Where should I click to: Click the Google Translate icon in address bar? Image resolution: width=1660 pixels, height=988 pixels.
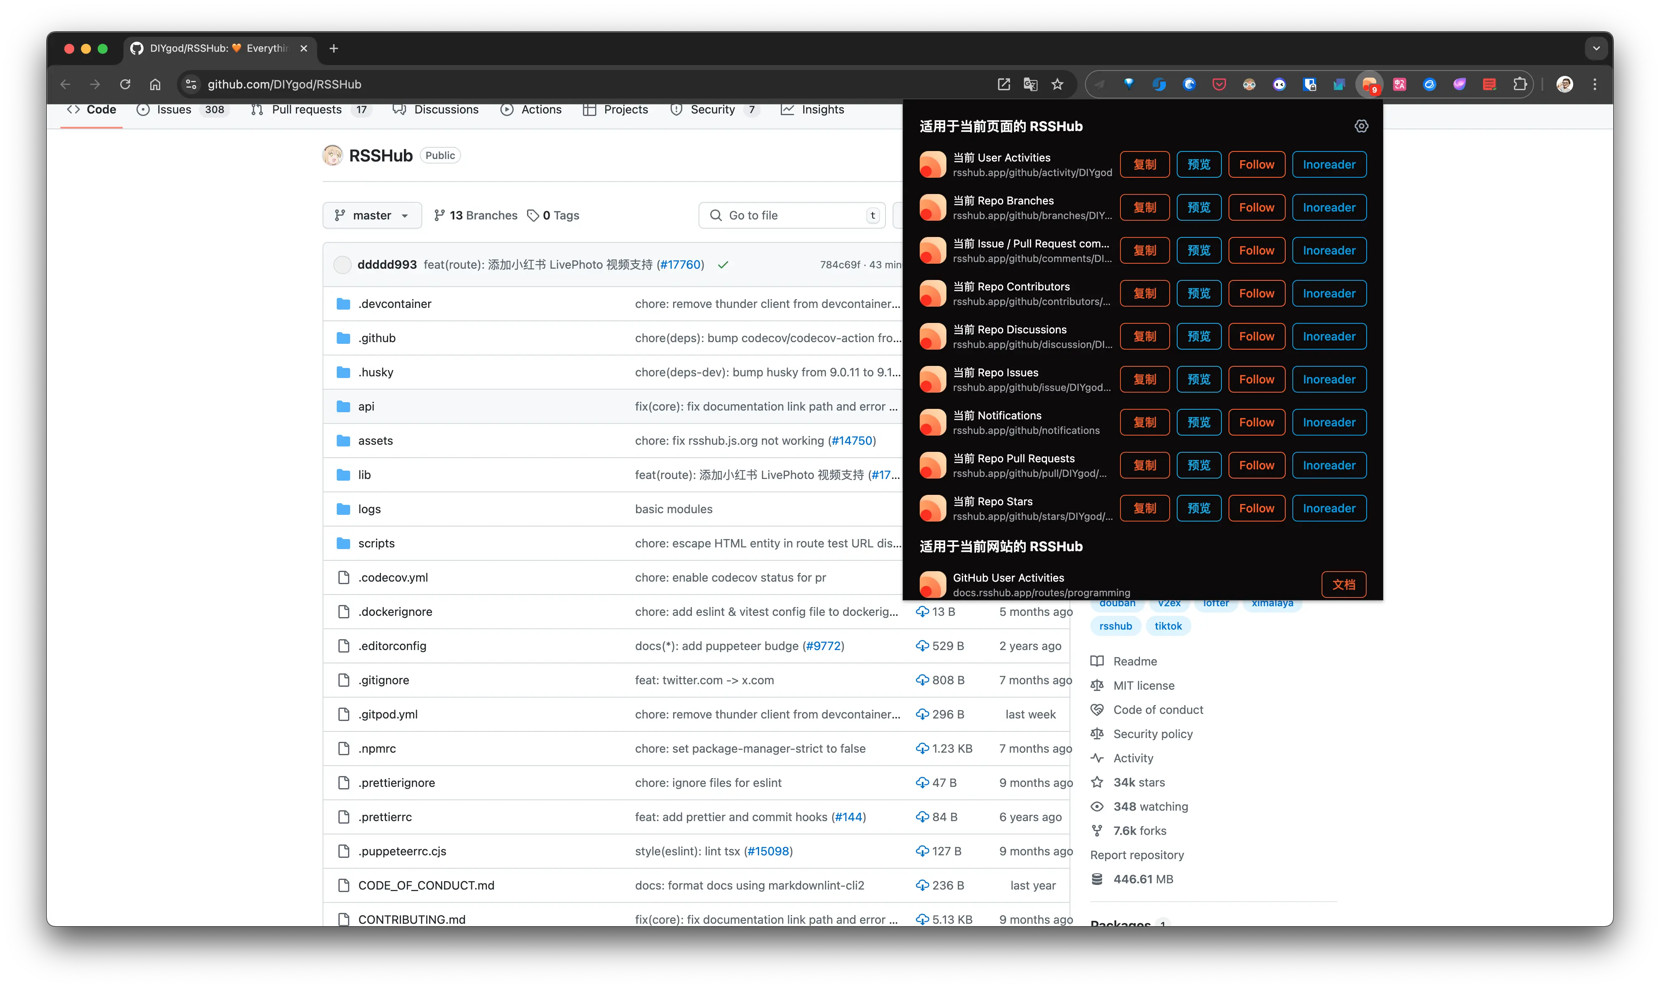pos(1030,85)
